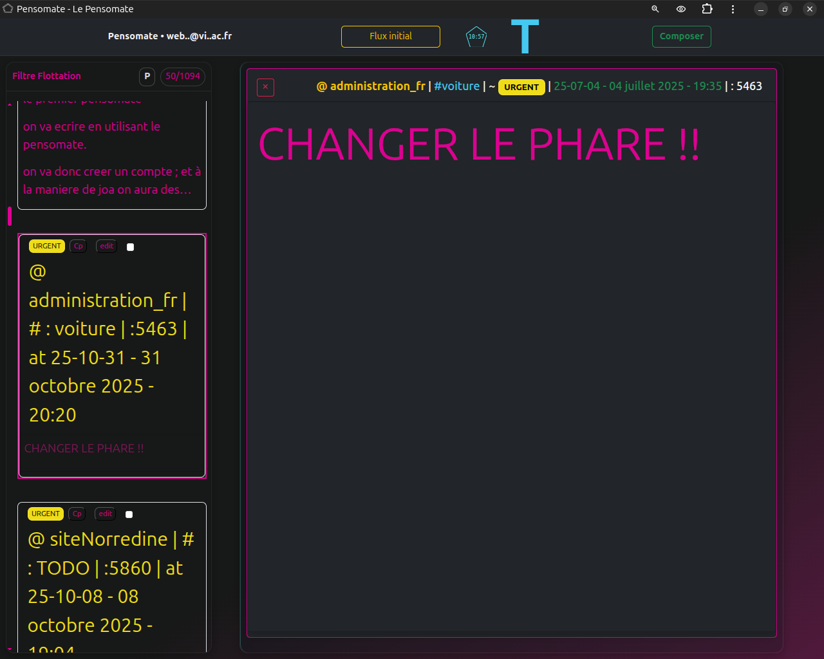The height and width of the screenshot is (659, 824).
Task: Click the #voiture tag in the open note header
Action: pyautogui.click(x=457, y=86)
